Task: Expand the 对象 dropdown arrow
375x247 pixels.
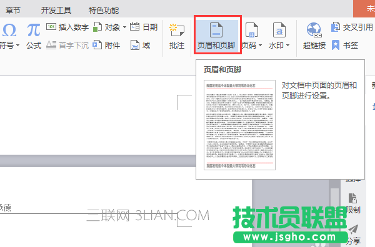Action: [x=124, y=27]
